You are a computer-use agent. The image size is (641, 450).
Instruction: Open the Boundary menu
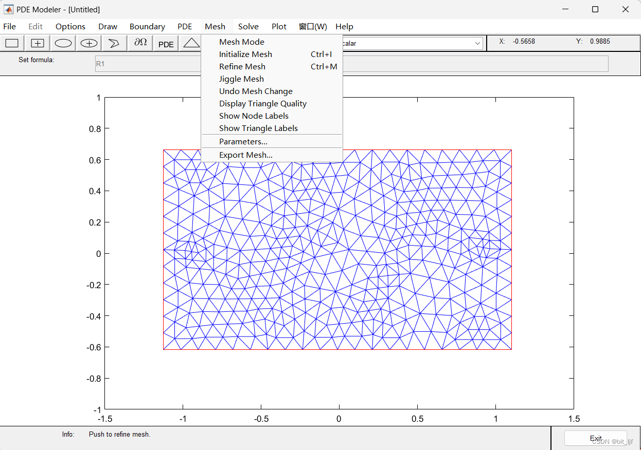[147, 26]
